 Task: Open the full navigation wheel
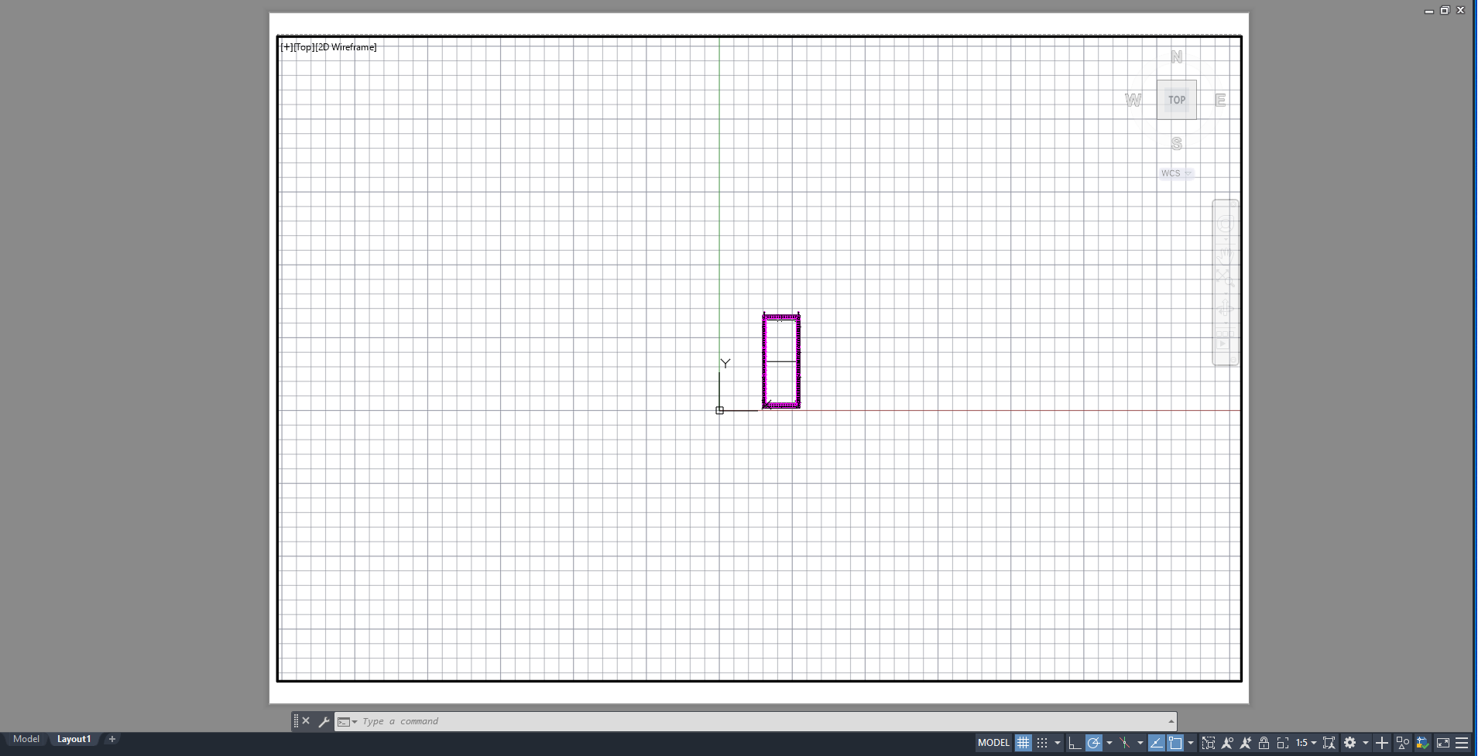[x=1225, y=224]
